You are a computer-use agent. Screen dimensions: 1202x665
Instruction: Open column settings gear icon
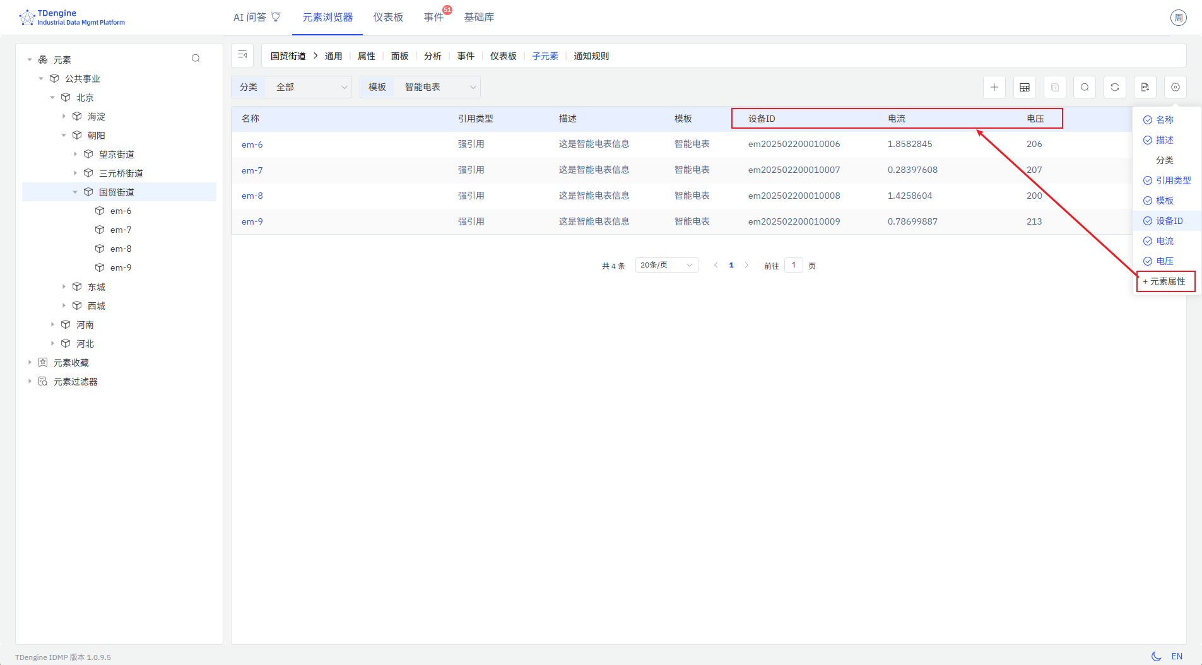(1175, 87)
